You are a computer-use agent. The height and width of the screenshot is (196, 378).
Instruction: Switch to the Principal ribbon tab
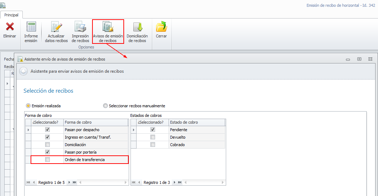click(11, 15)
